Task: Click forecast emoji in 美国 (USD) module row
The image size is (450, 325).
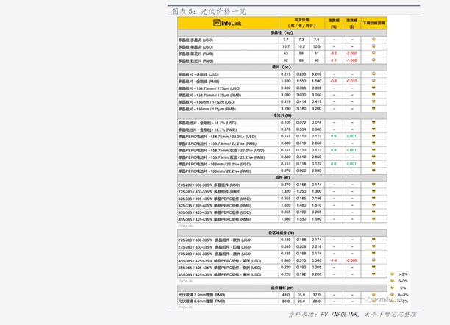Action: 374,260
